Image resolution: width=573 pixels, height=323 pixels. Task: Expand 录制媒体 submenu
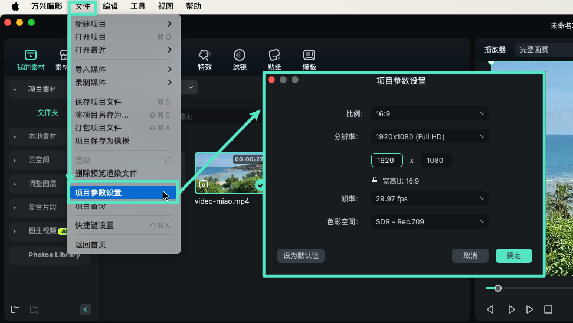coord(123,82)
